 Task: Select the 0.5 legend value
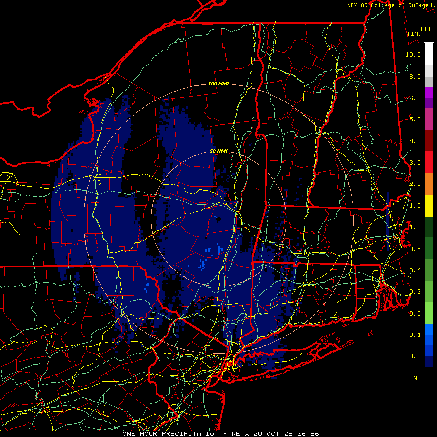click(415, 249)
